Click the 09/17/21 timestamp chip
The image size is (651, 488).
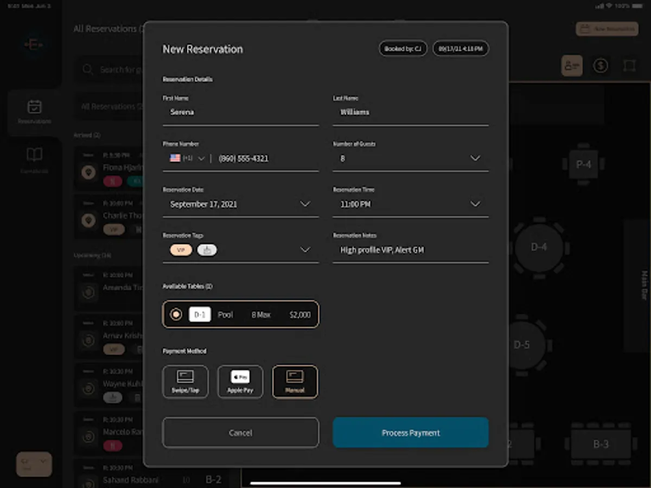click(x=461, y=49)
